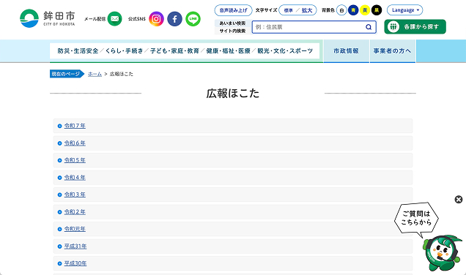Open the official LINE icon

[193, 19]
